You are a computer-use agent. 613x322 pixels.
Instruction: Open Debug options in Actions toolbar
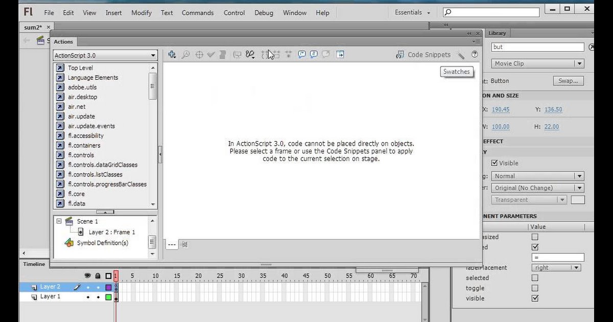pyautogui.click(x=250, y=55)
